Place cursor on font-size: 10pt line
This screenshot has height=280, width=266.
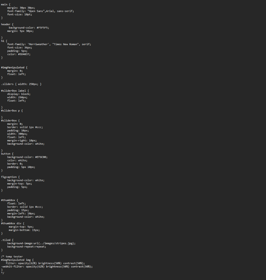pyautogui.click(x=20, y=14)
